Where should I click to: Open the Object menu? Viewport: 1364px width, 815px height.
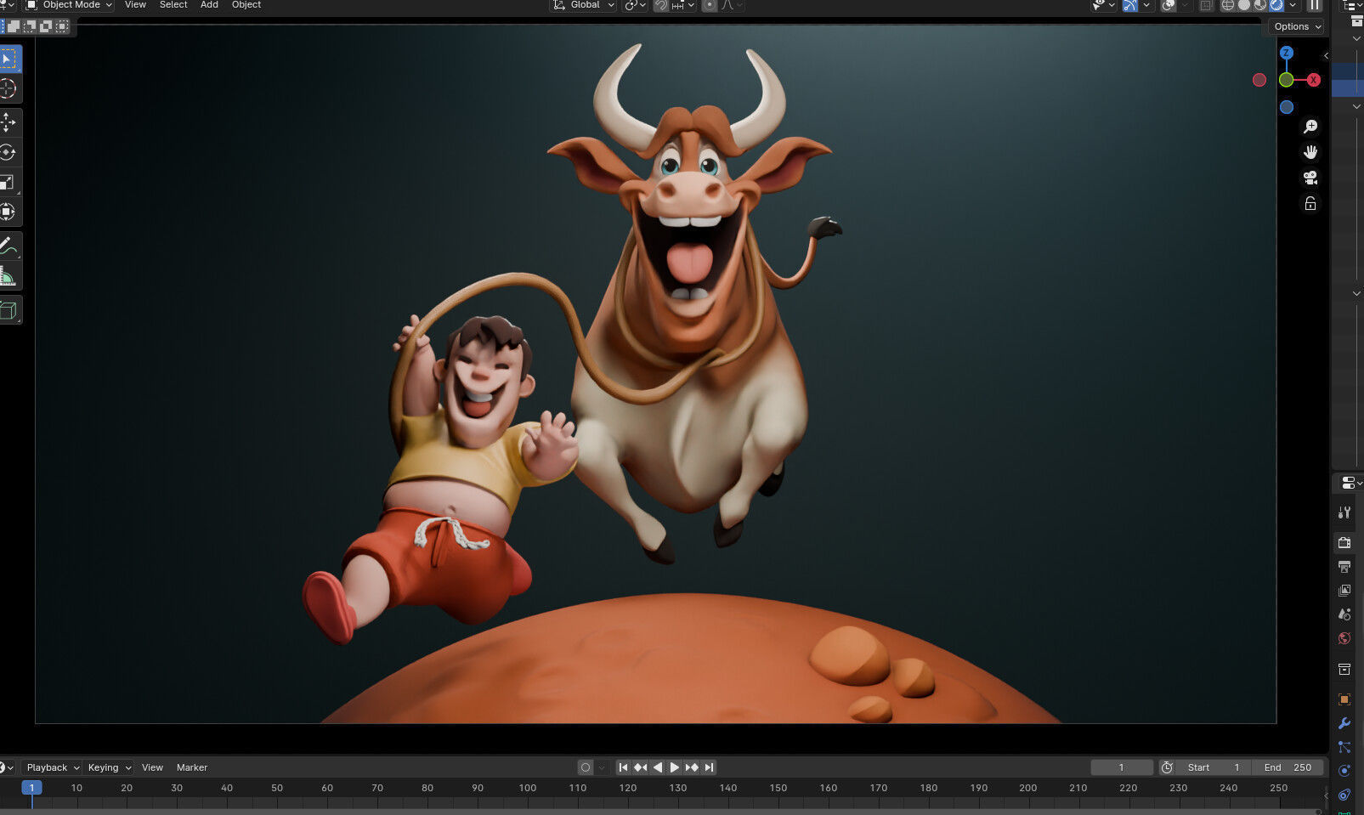(x=246, y=5)
